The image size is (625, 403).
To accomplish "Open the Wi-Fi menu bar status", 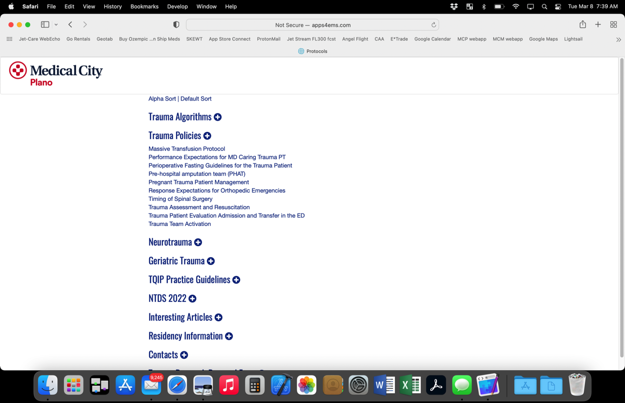I will pyautogui.click(x=516, y=7).
